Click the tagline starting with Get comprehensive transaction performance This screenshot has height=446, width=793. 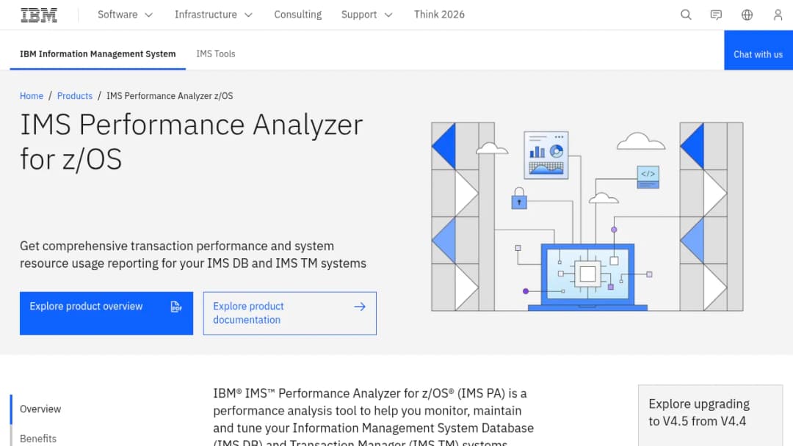[x=192, y=255]
